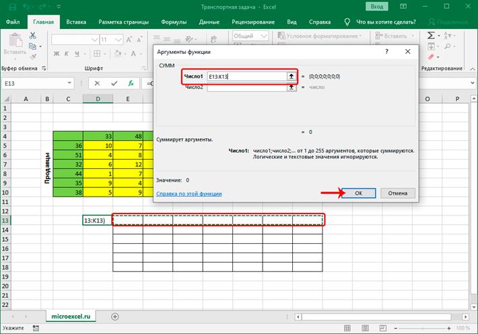This screenshot has height=334, width=478.
Task: Open the Name Box dropdown arrow
Action: (x=69, y=83)
